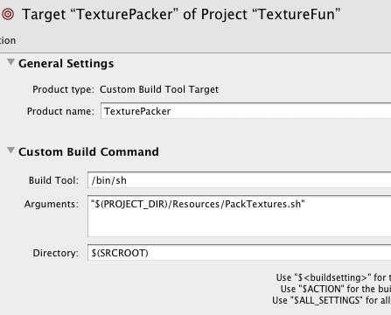Click the "Product name:" label
Image resolution: width=391 pixels, height=315 pixels.
pos(60,111)
